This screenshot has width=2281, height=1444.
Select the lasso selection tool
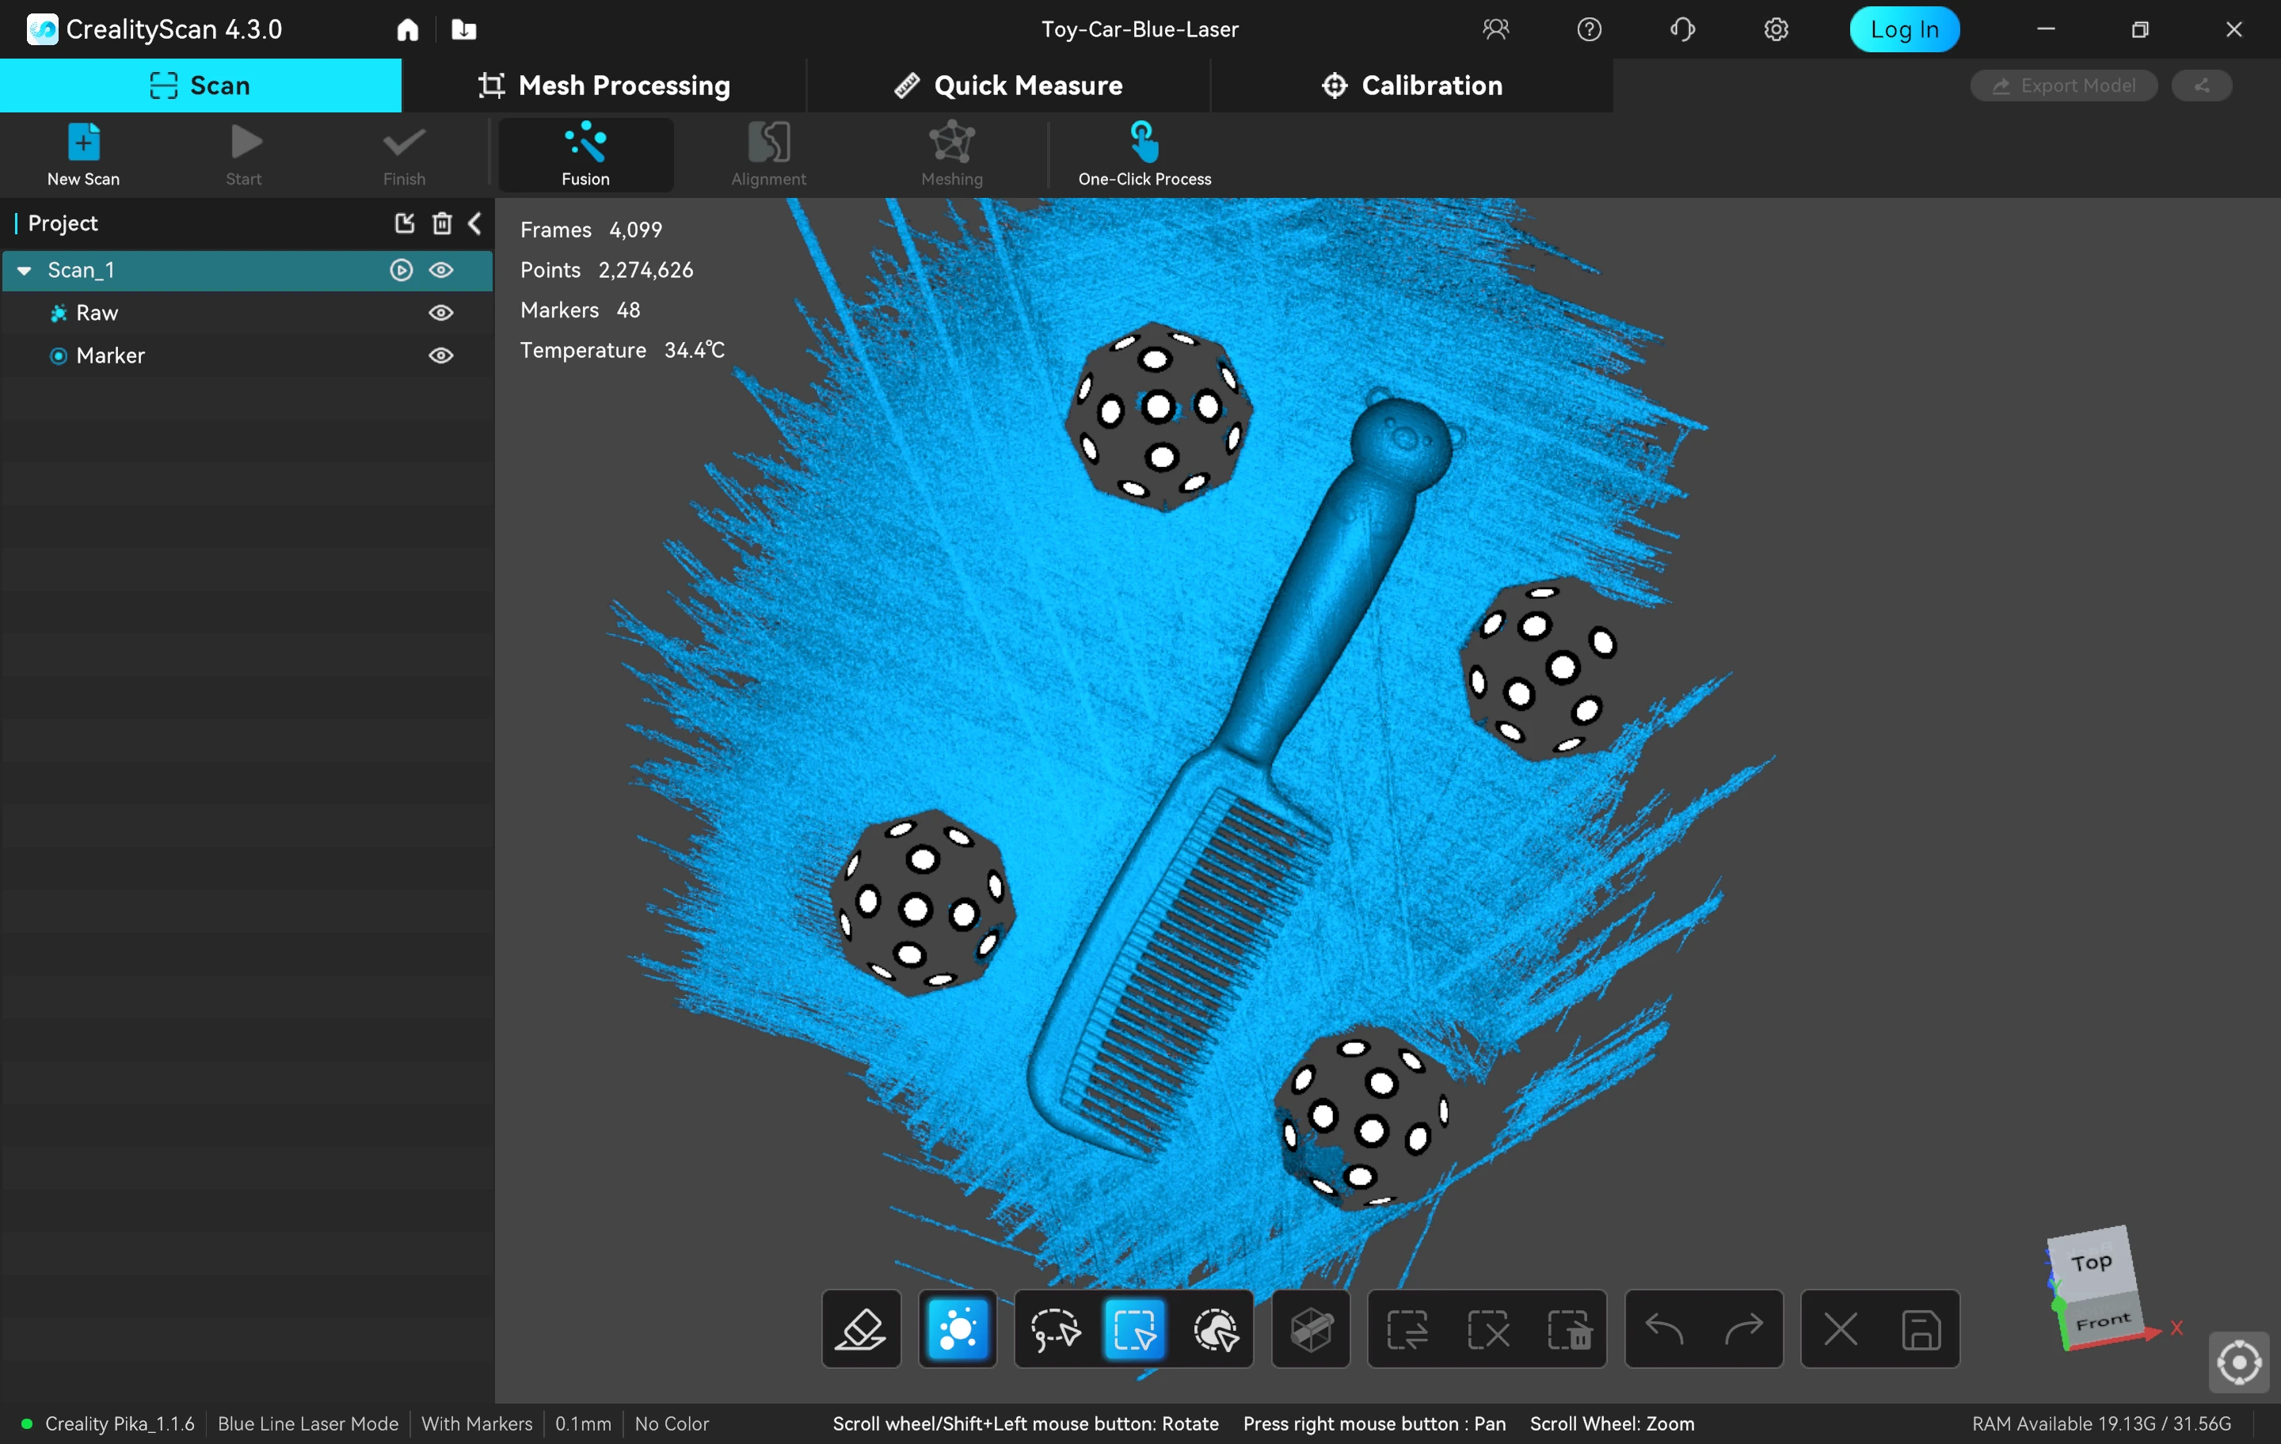pyautogui.click(x=1055, y=1329)
